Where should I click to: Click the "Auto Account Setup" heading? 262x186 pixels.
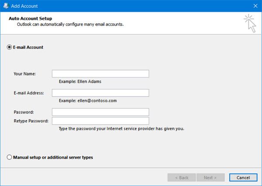click(x=31, y=19)
